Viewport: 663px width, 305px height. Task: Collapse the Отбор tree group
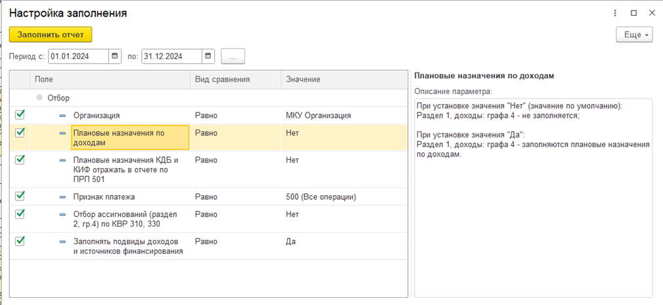tap(39, 98)
